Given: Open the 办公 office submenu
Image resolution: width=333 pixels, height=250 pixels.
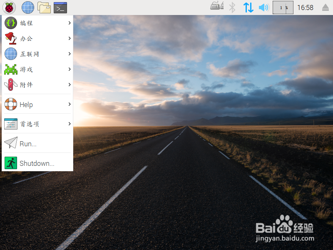Looking at the screenshot, I should (x=37, y=38).
